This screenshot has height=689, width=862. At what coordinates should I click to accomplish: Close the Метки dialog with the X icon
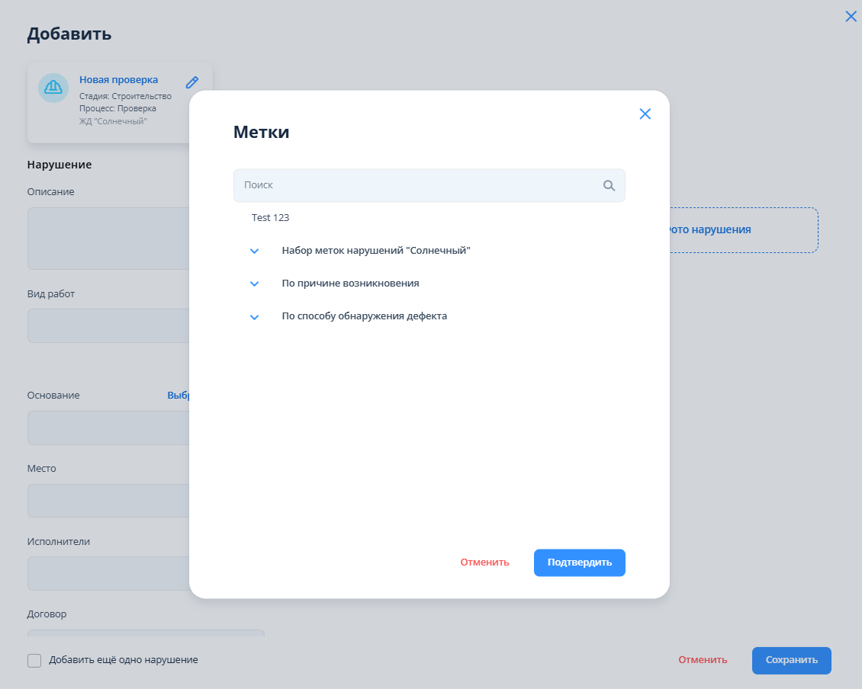click(645, 114)
